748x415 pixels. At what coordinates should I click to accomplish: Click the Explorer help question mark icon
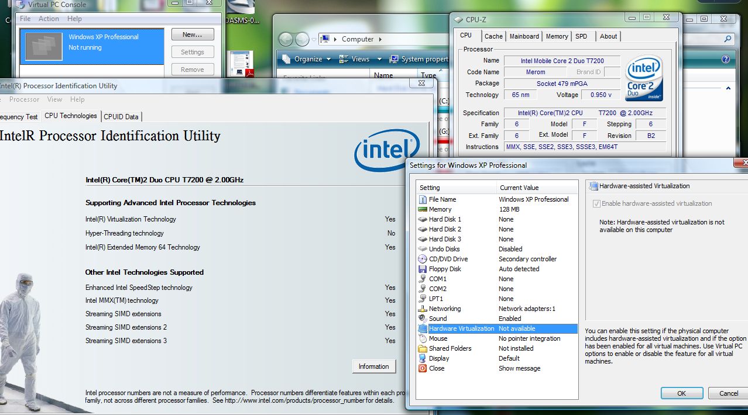[726, 59]
